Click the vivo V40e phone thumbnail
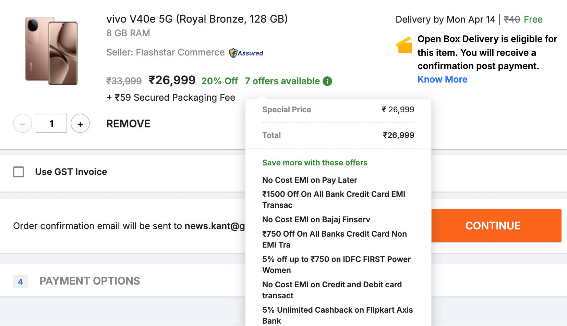 coord(51,51)
